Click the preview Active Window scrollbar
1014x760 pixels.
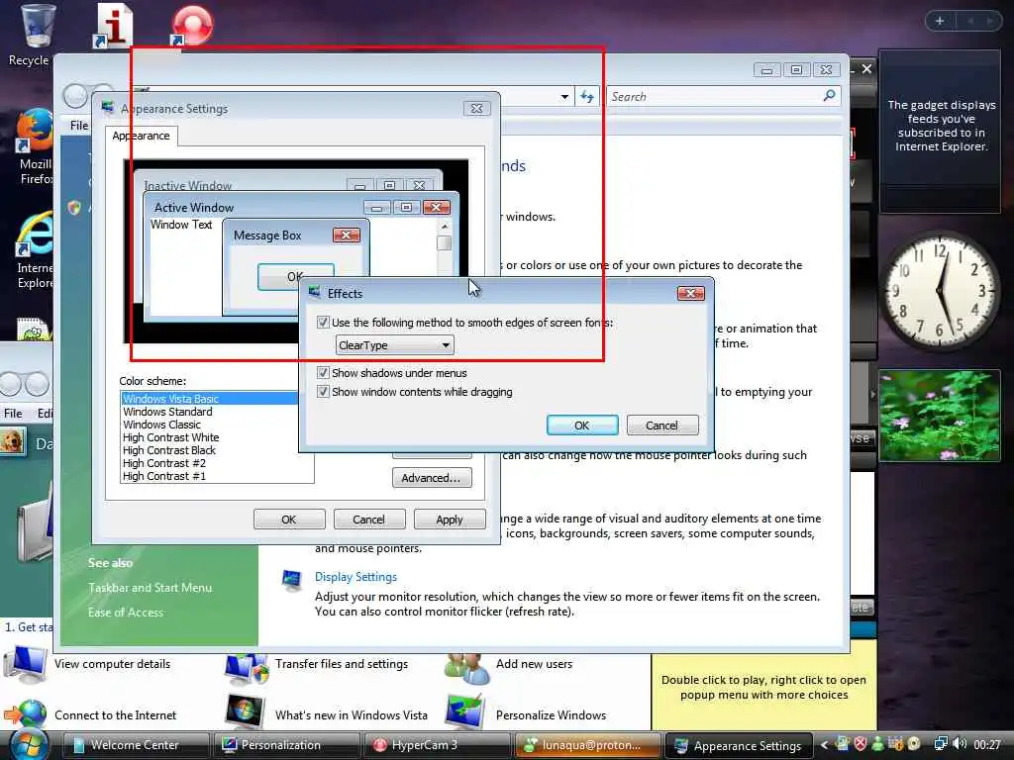tap(445, 246)
